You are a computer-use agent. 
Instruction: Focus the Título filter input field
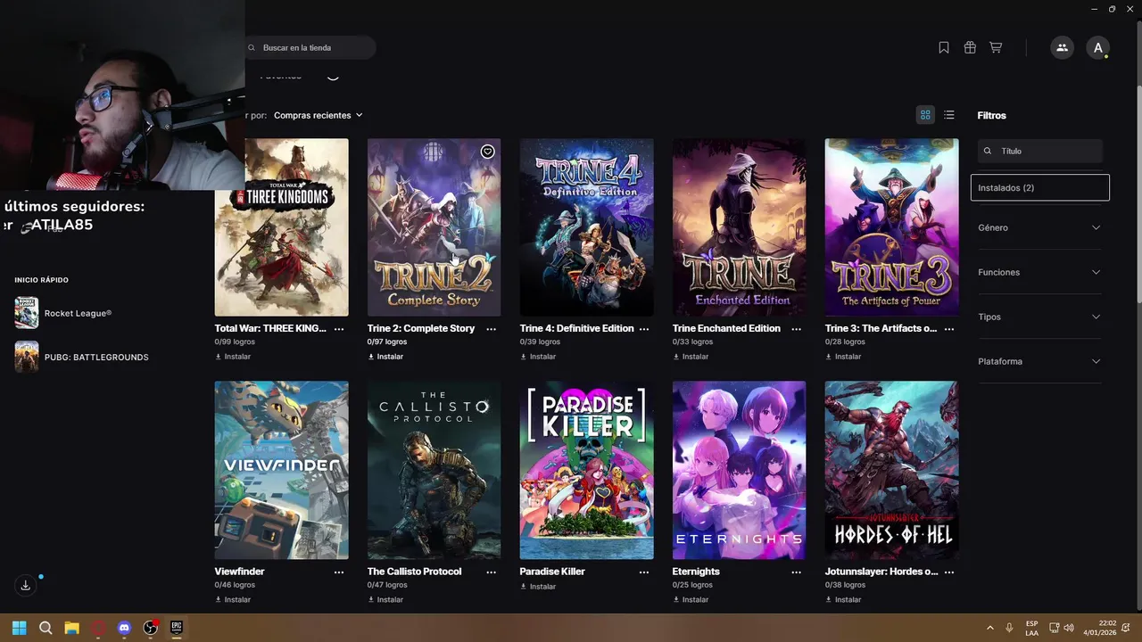click(1040, 152)
